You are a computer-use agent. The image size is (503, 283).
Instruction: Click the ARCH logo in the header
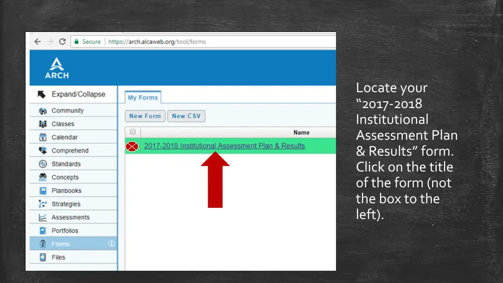pos(57,68)
